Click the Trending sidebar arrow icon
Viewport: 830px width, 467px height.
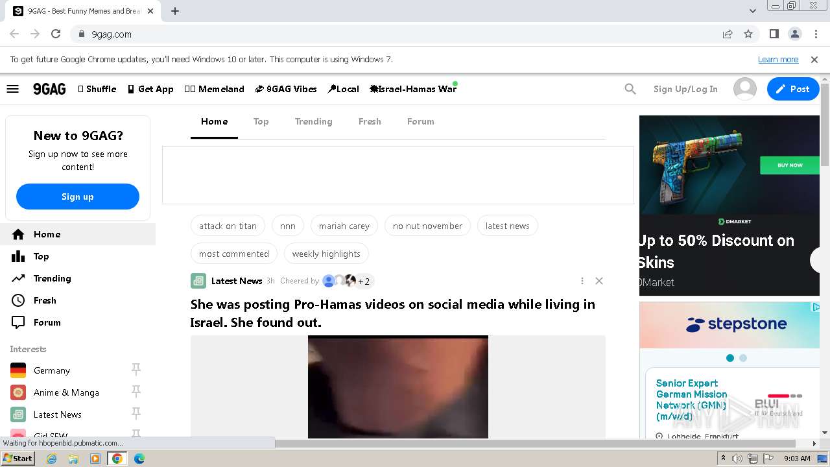[x=18, y=278]
